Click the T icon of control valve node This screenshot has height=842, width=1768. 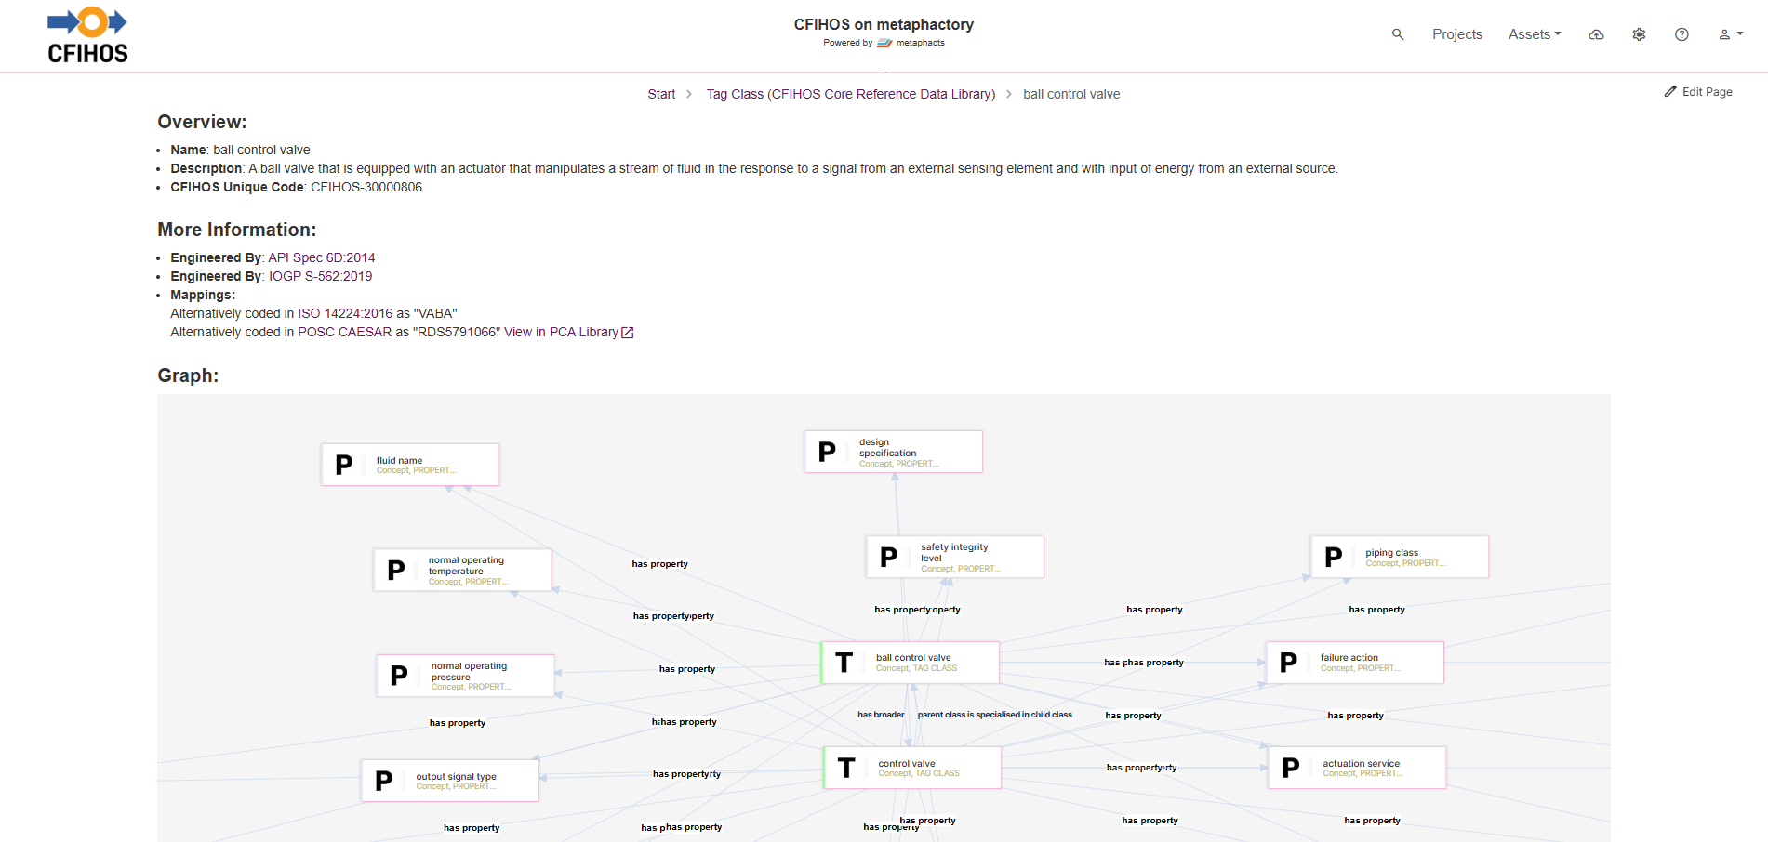pyautogui.click(x=845, y=768)
